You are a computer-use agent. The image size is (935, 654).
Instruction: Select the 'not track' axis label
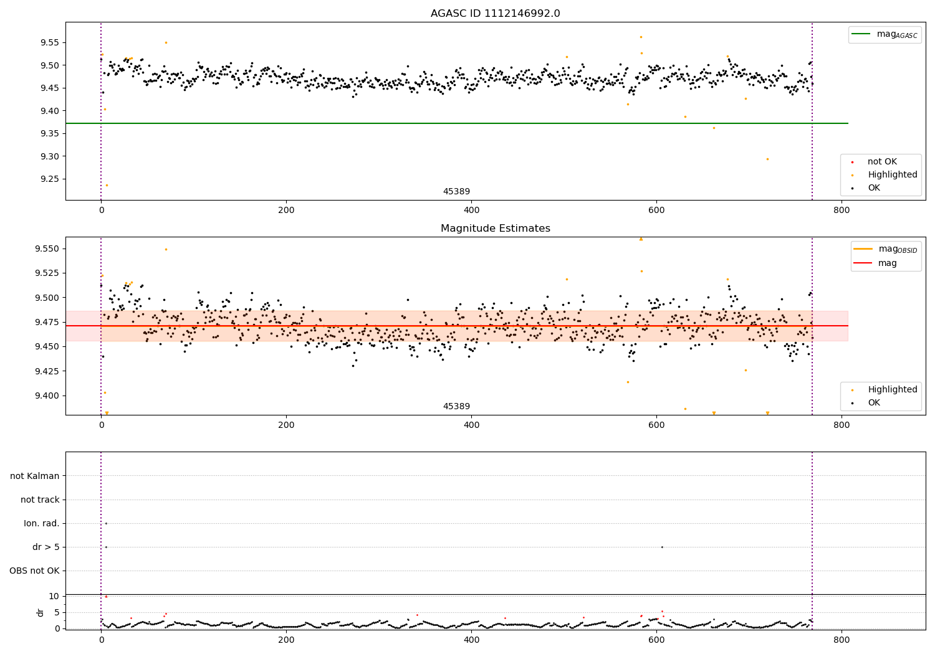(40, 500)
